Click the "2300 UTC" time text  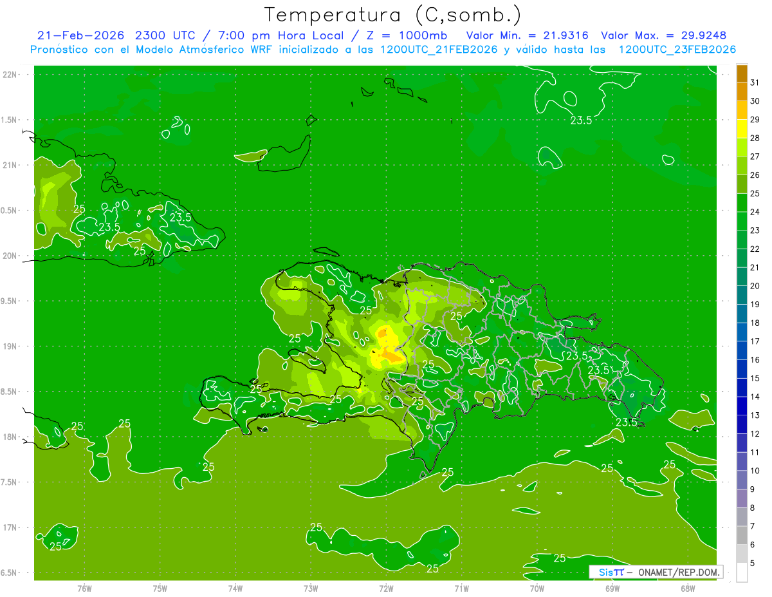(x=167, y=35)
